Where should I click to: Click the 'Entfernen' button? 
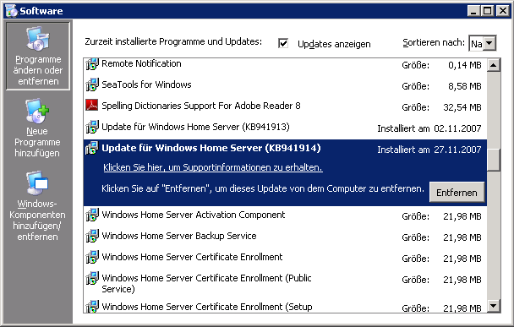[x=457, y=193]
